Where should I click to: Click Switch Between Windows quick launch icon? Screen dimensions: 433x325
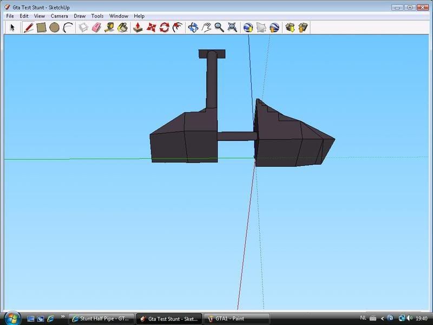41,318
